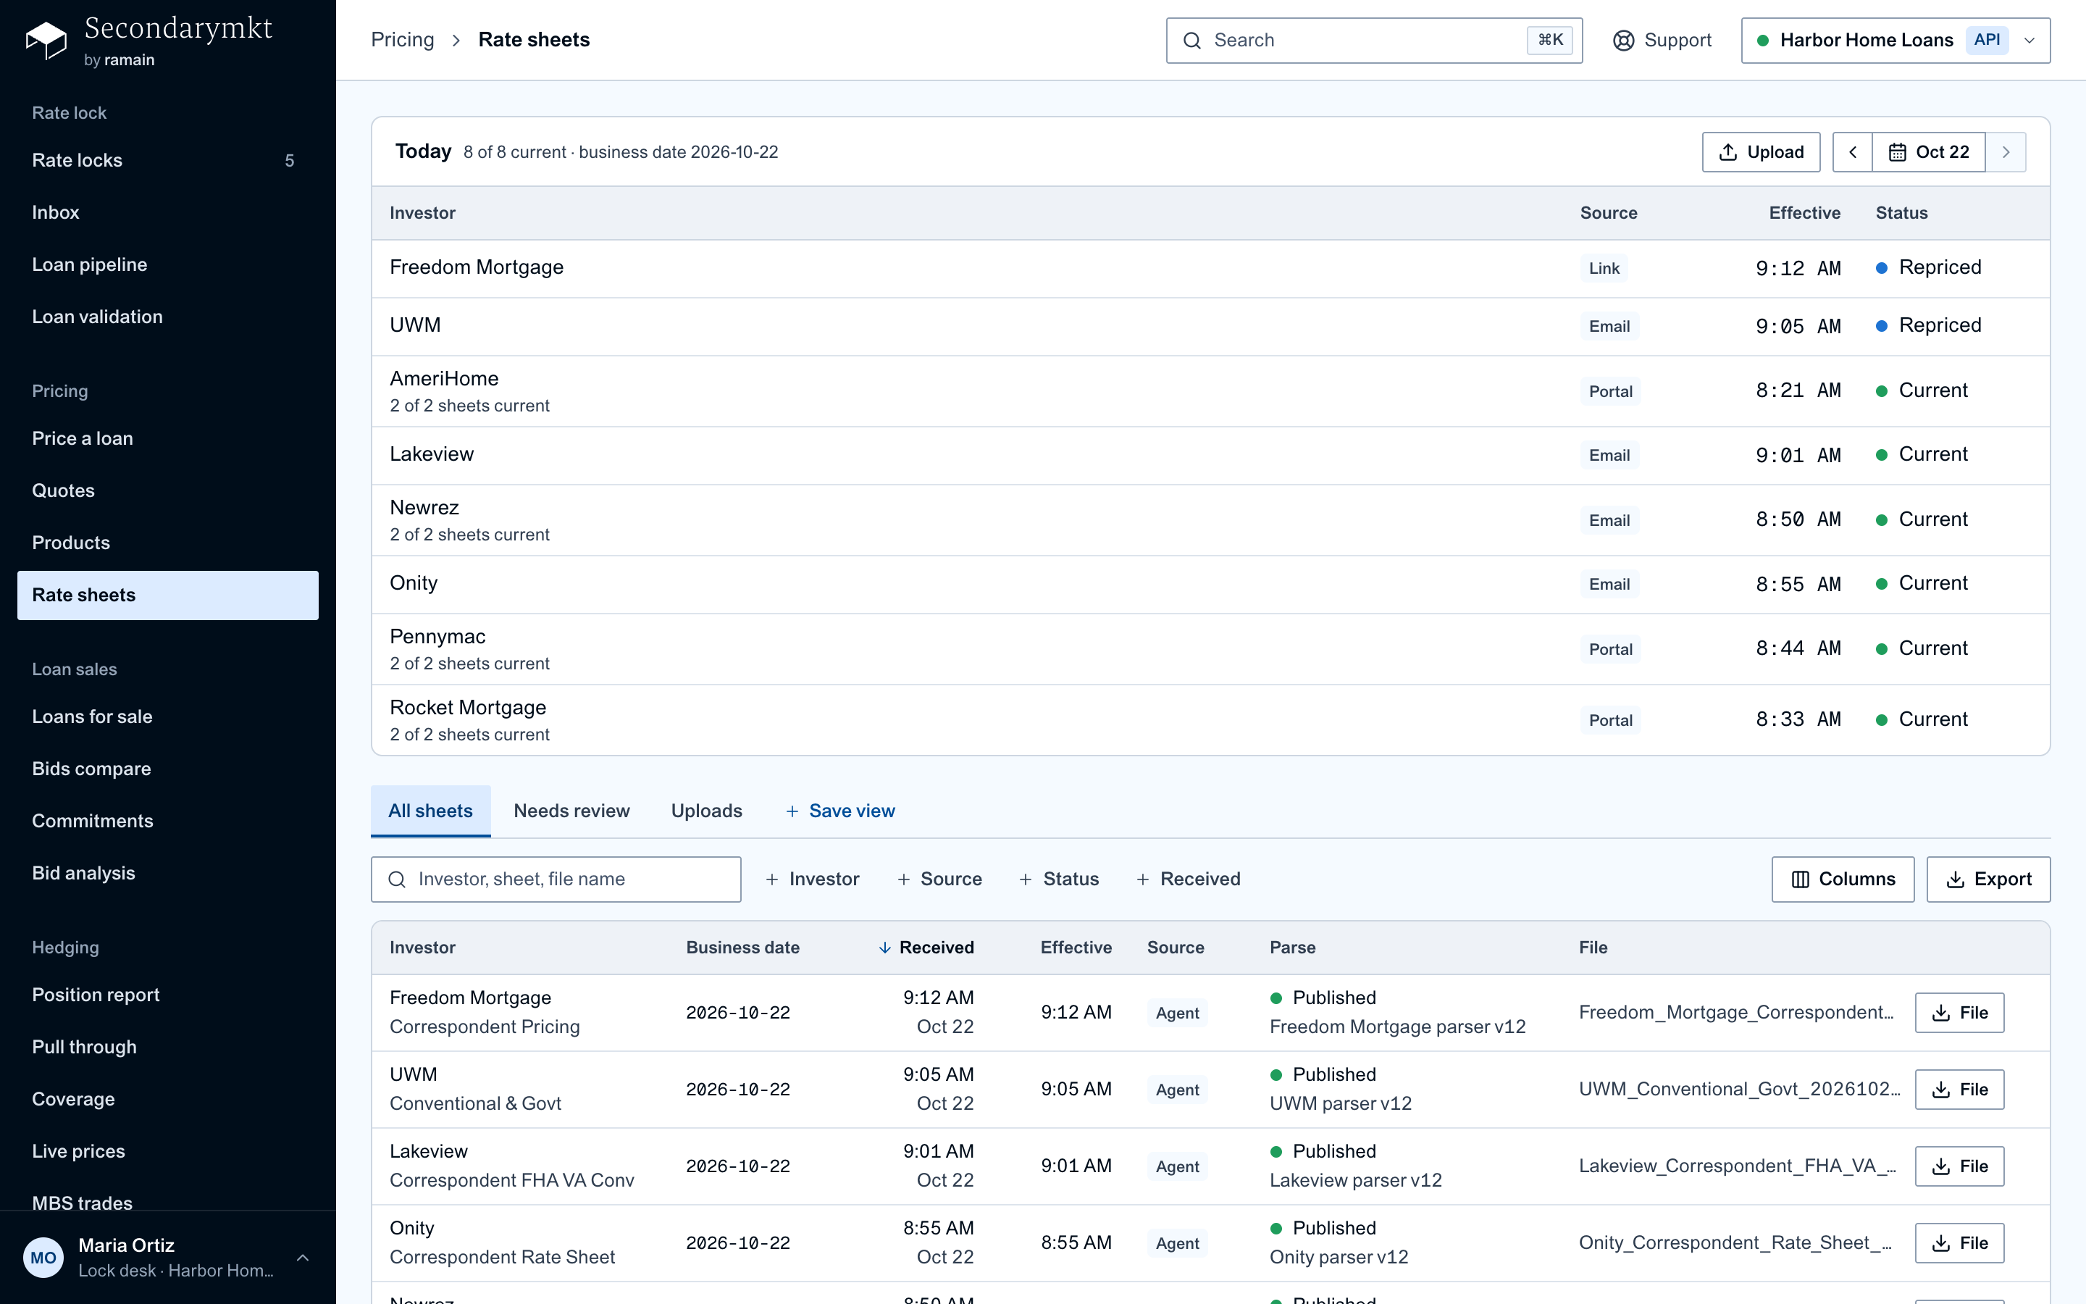Open Bids compare
2086x1304 pixels.
point(168,769)
